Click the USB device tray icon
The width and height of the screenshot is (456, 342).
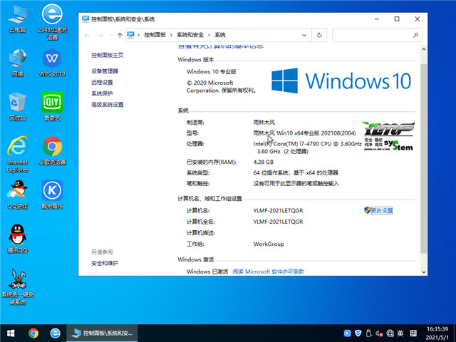point(369,333)
